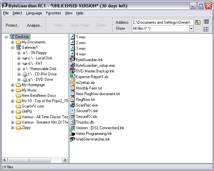The height and width of the screenshot is (171, 214).
Task: Expand the e:\ Removable Disk node
Action: pyautogui.click(x=19, y=69)
